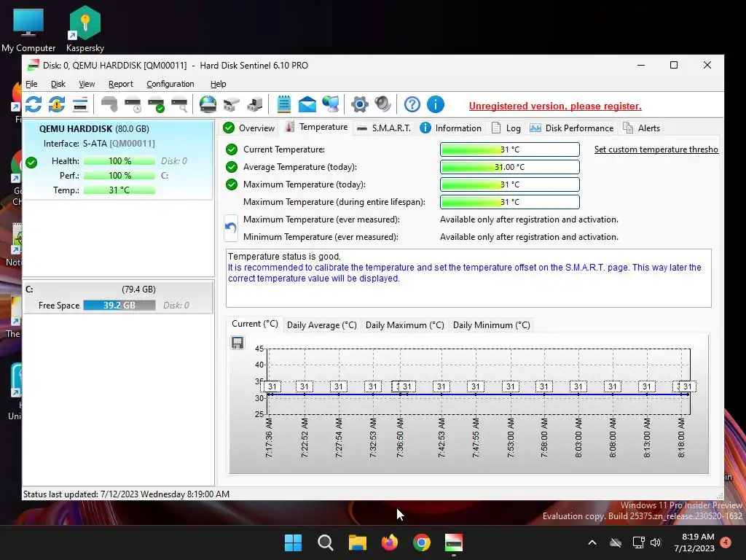The width and height of the screenshot is (746, 560).
Task: Open the File menu
Action: coord(31,84)
